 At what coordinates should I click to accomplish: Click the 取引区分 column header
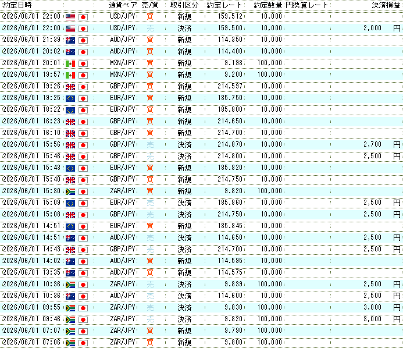(184, 5)
